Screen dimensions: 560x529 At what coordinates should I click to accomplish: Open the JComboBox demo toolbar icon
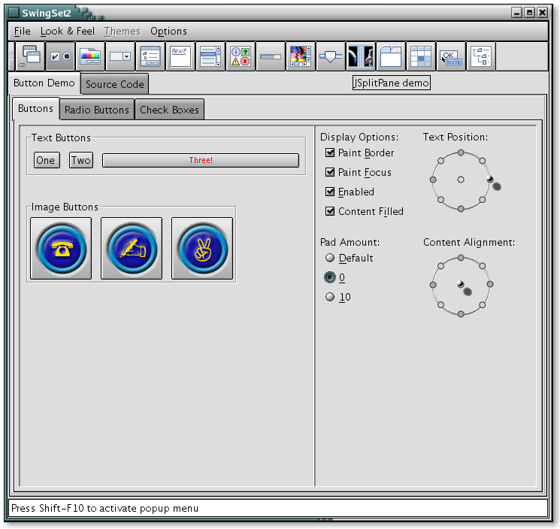pos(120,56)
